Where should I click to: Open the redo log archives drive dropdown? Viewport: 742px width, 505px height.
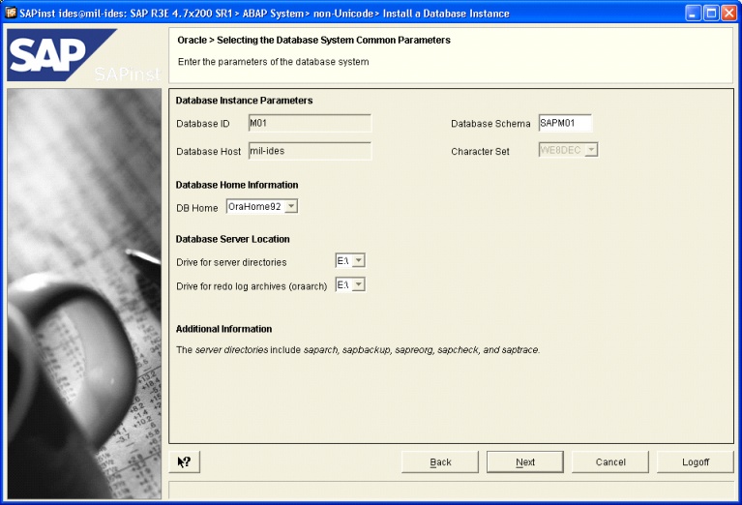coord(358,284)
